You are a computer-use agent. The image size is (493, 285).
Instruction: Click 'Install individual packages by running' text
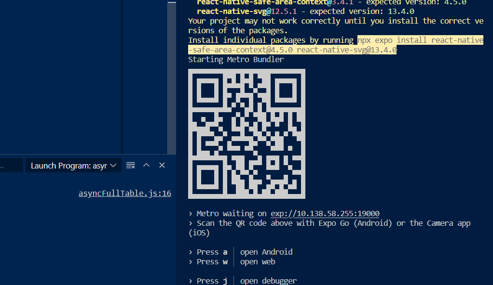[271, 40]
